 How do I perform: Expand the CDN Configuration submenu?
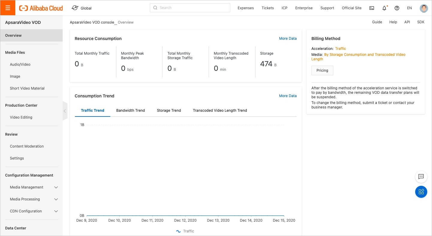point(56,211)
